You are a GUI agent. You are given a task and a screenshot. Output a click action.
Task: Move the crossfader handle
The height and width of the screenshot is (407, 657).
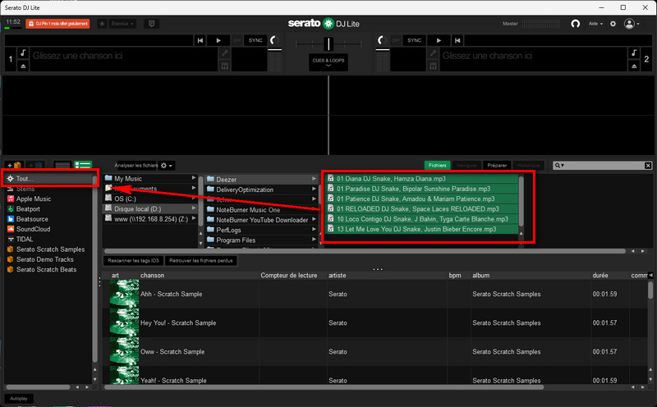(329, 43)
